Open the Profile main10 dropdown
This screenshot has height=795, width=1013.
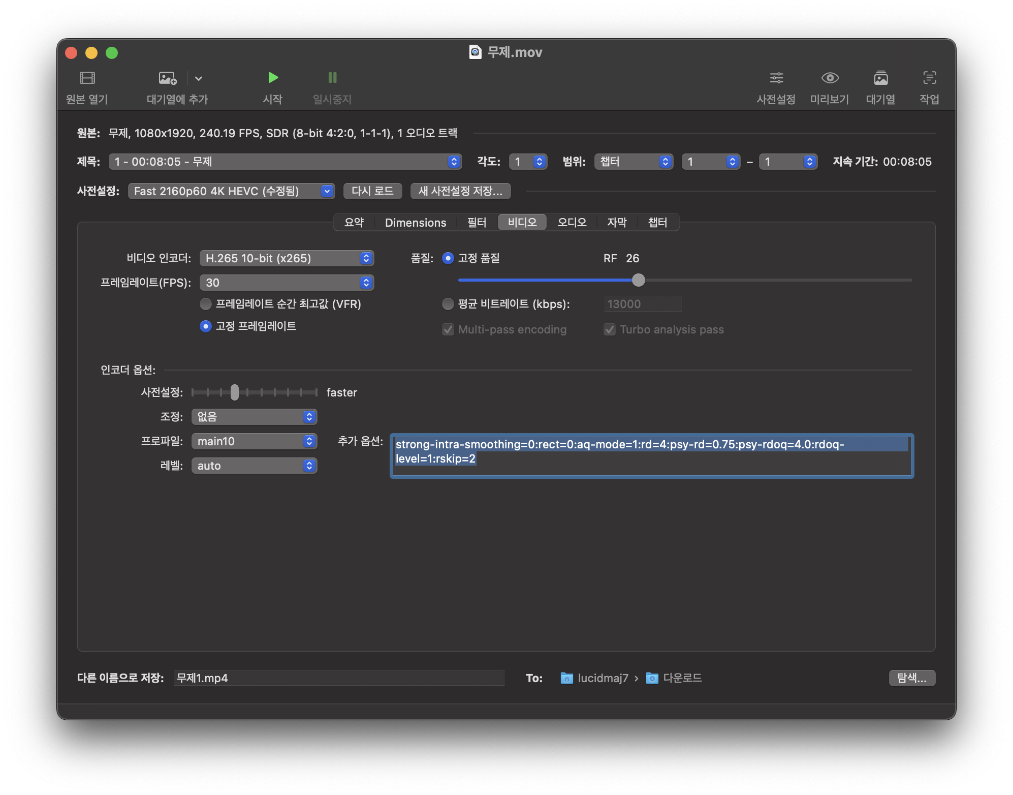click(x=254, y=441)
